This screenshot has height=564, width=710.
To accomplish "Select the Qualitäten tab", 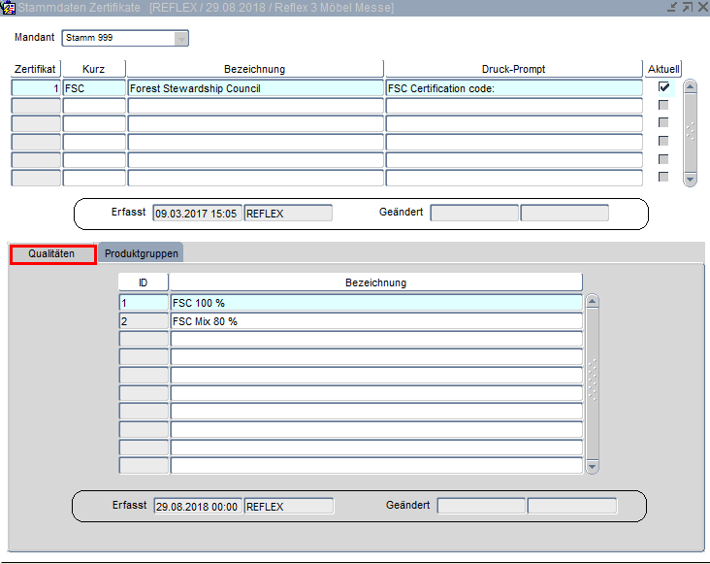I will pyautogui.click(x=52, y=254).
